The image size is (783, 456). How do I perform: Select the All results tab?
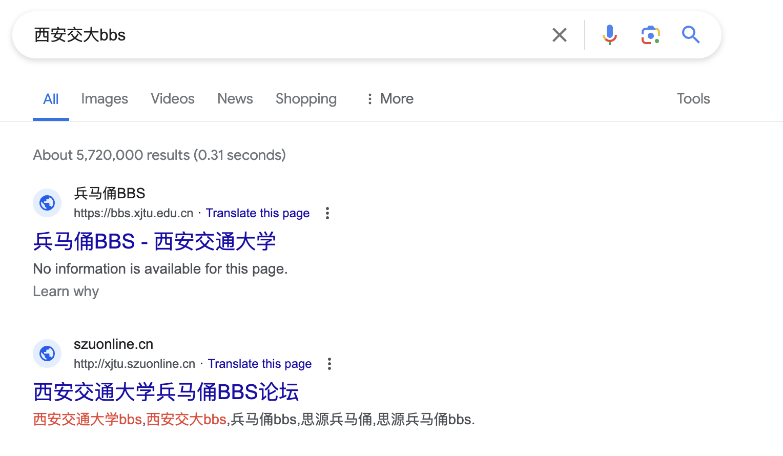click(x=51, y=99)
